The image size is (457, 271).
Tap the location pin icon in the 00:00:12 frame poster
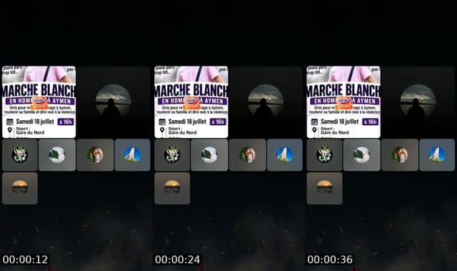[x=10, y=130]
